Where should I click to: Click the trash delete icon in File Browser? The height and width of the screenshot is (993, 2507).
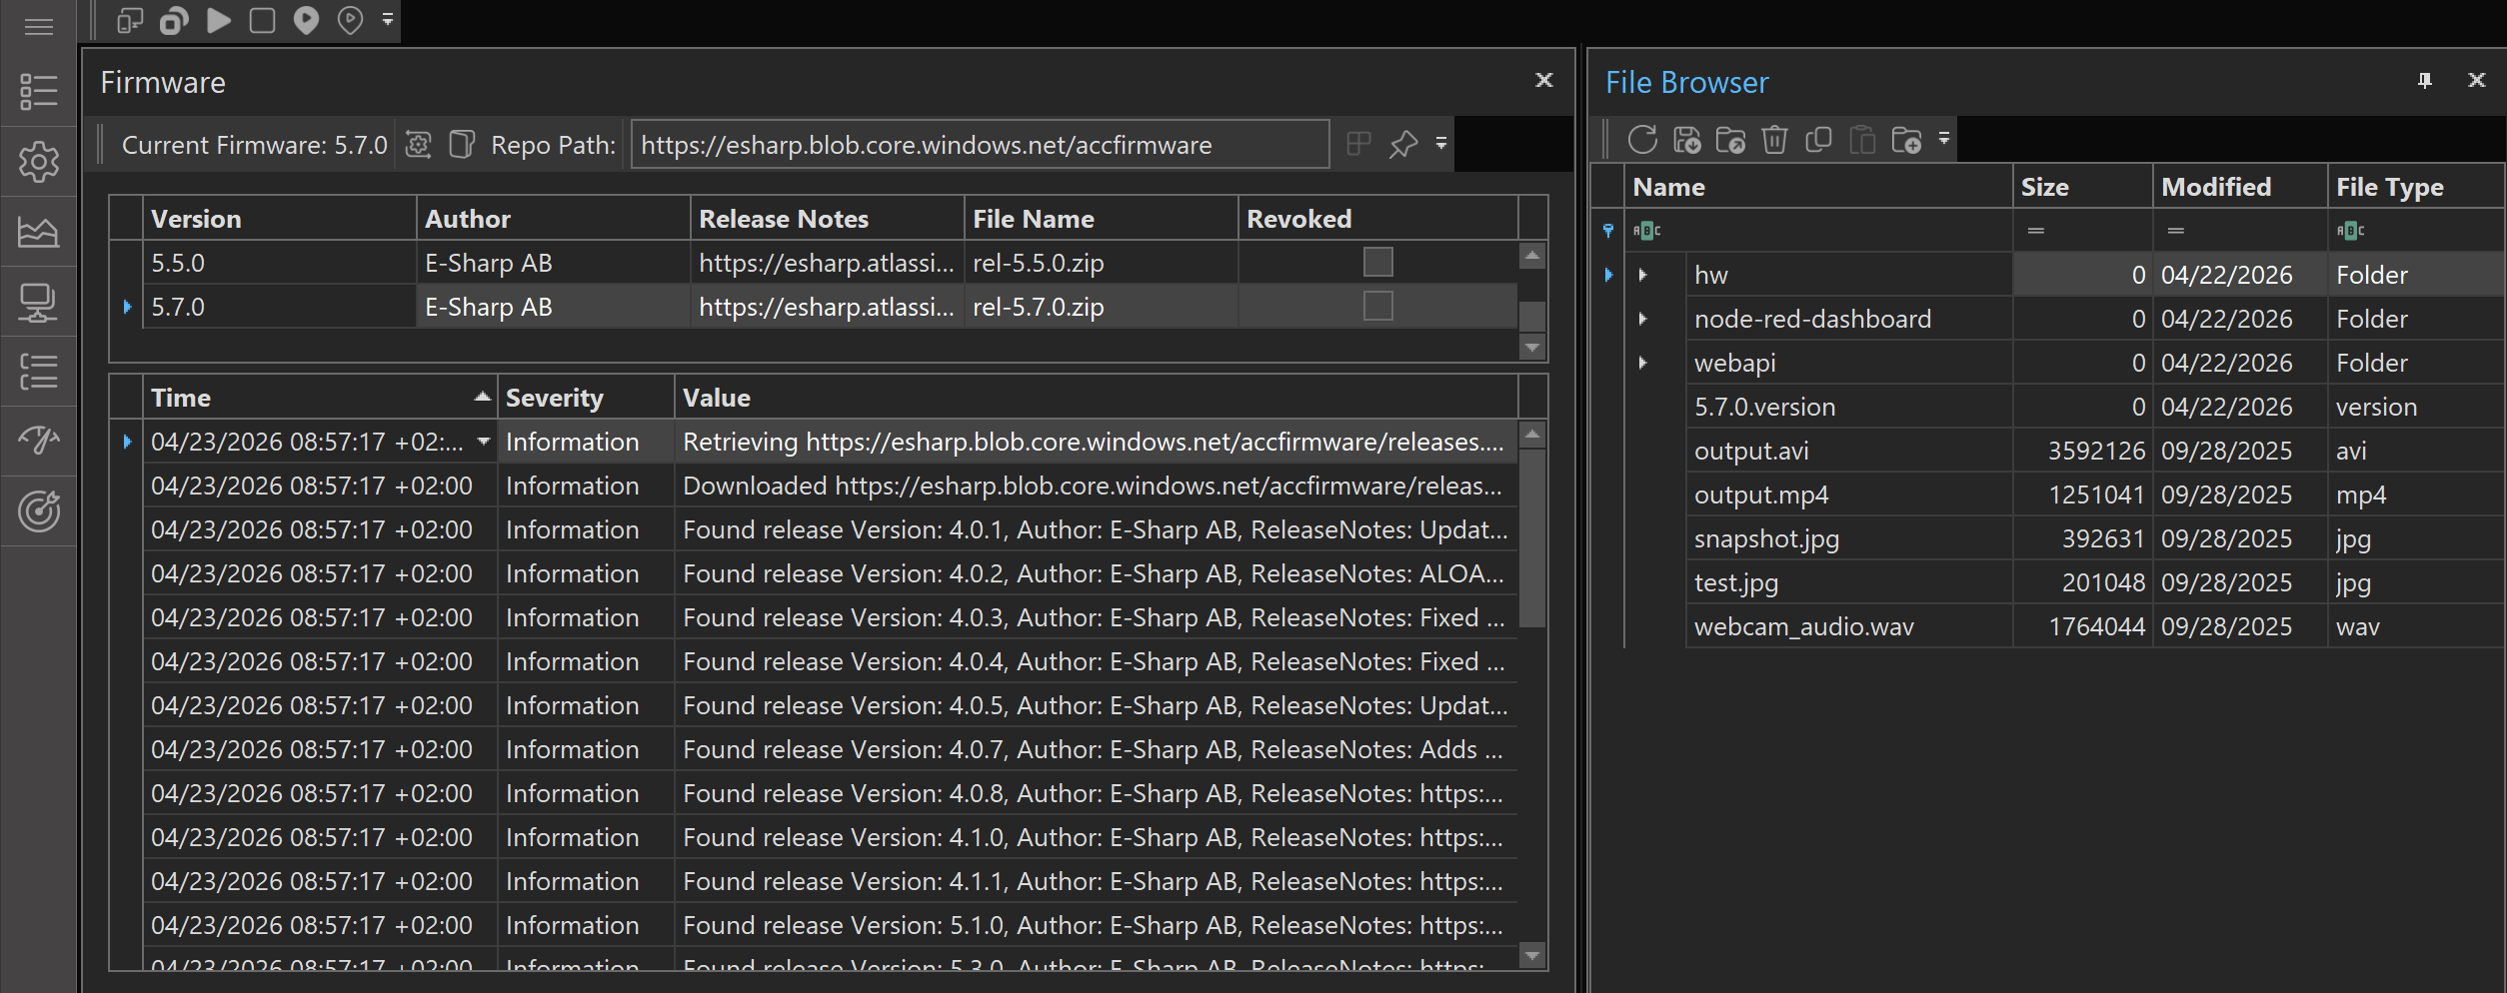[1774, 140]
